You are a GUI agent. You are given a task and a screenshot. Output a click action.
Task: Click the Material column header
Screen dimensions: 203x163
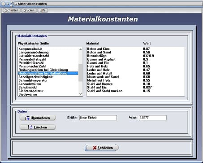coord(92,44)
